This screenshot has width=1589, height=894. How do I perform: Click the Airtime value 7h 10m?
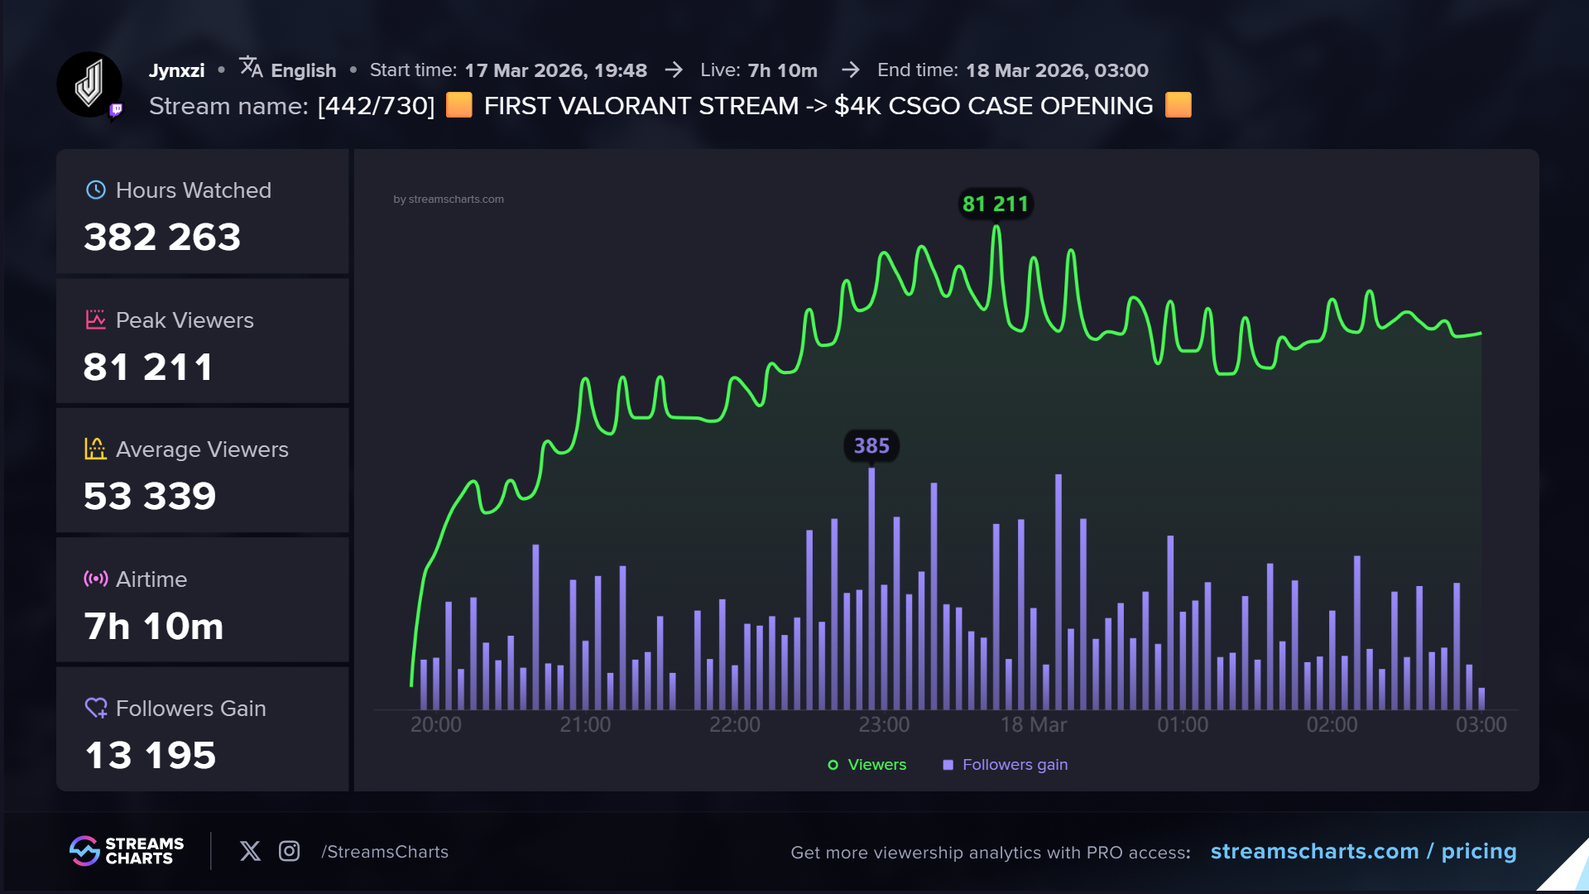154,626
